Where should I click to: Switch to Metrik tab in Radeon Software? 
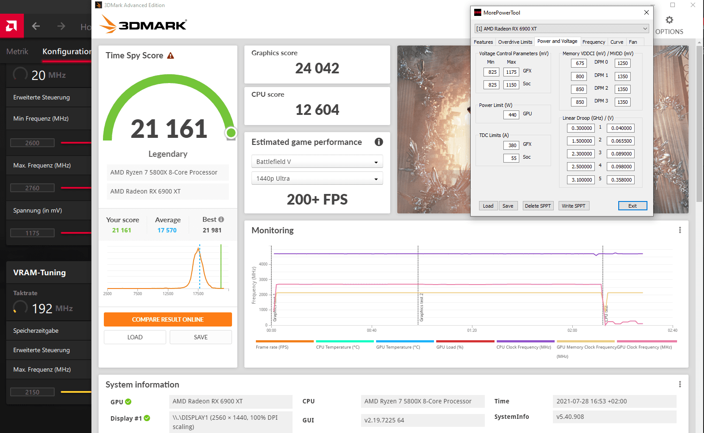17,52
